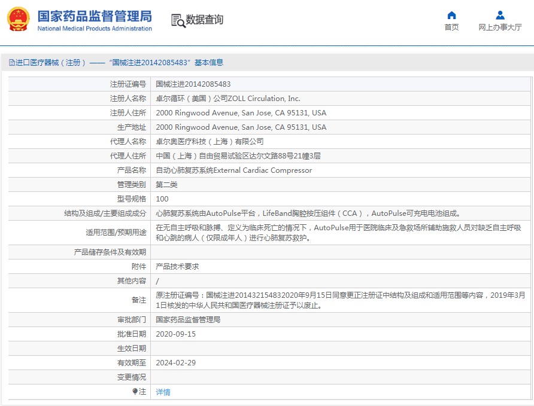Click the 结构及组成/主要组成成分 row label
The height and width of the screenshot is (406, 534).
tap(105, 213)
